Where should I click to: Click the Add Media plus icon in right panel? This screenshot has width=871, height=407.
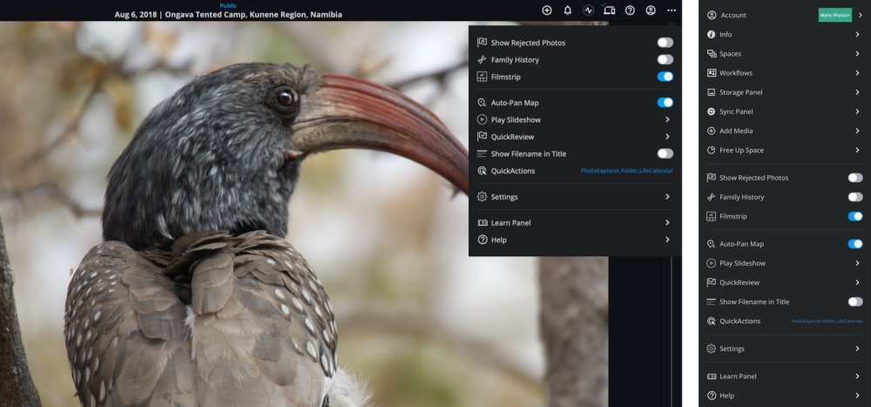[711, 131]
